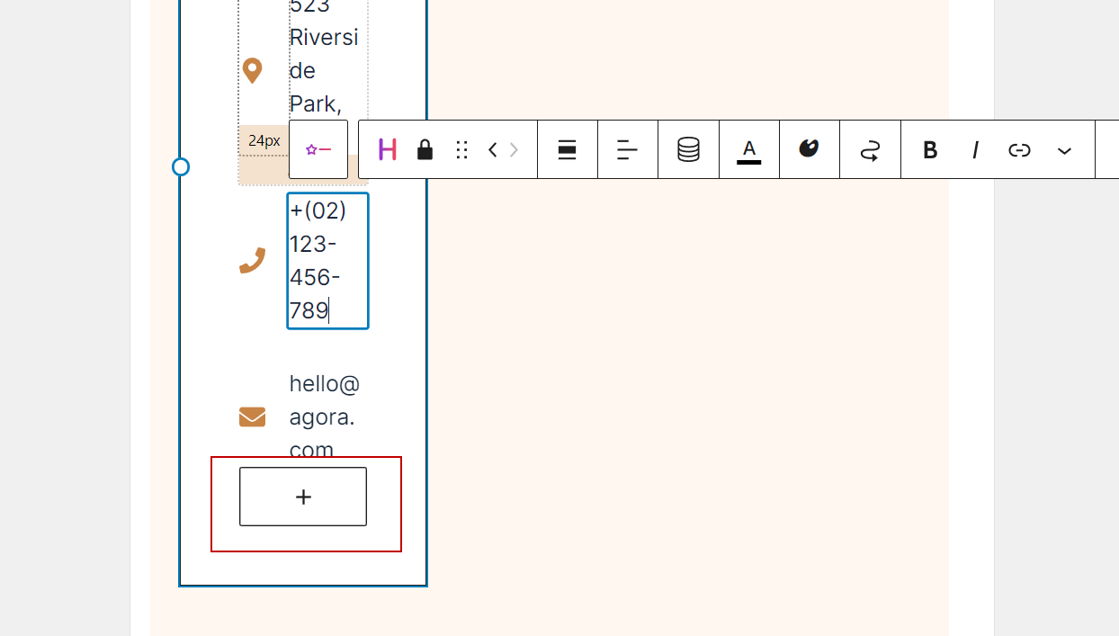The image size is (1119, 636).
Task: Click the plus button to add item
Action: pos(303,497)
